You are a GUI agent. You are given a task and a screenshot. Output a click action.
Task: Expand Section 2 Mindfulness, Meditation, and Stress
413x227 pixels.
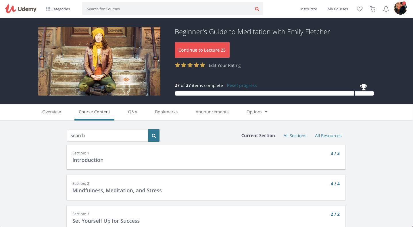pyautogui.click(x=206, y=187)
